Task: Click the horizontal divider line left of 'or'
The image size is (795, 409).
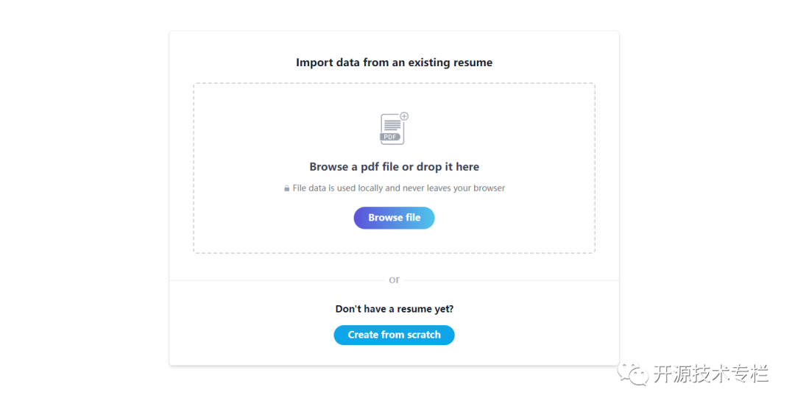Action: [278, 280]
